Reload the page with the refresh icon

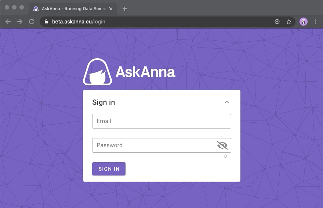click(x=32, y=22)
